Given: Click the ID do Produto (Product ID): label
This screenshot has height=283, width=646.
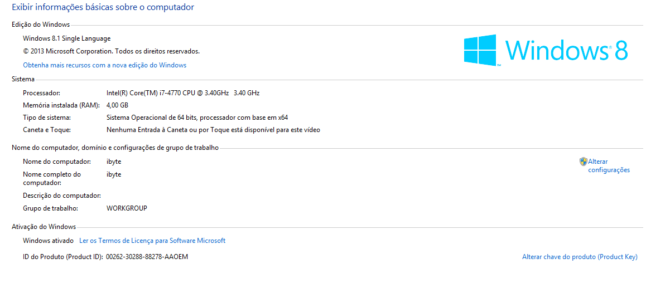Looking at the screenshot, I should [x=62, y=257].
